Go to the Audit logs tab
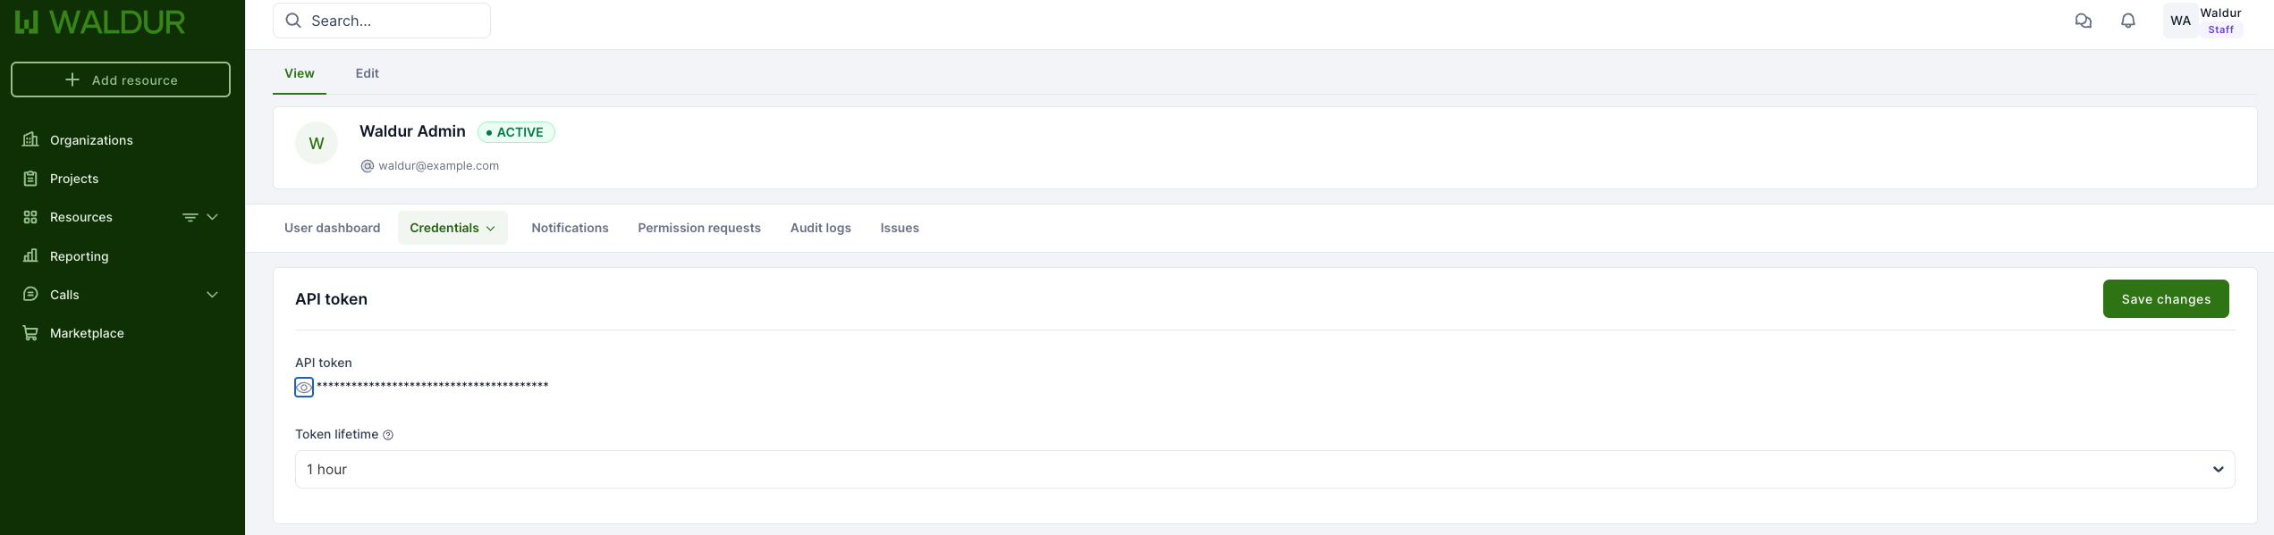Screen dimensions: 2274x535 click(820, 228)
